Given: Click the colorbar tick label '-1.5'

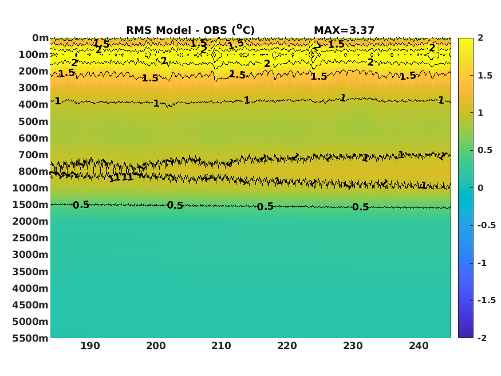Looking at the screenshot, I should pos(487,300).
